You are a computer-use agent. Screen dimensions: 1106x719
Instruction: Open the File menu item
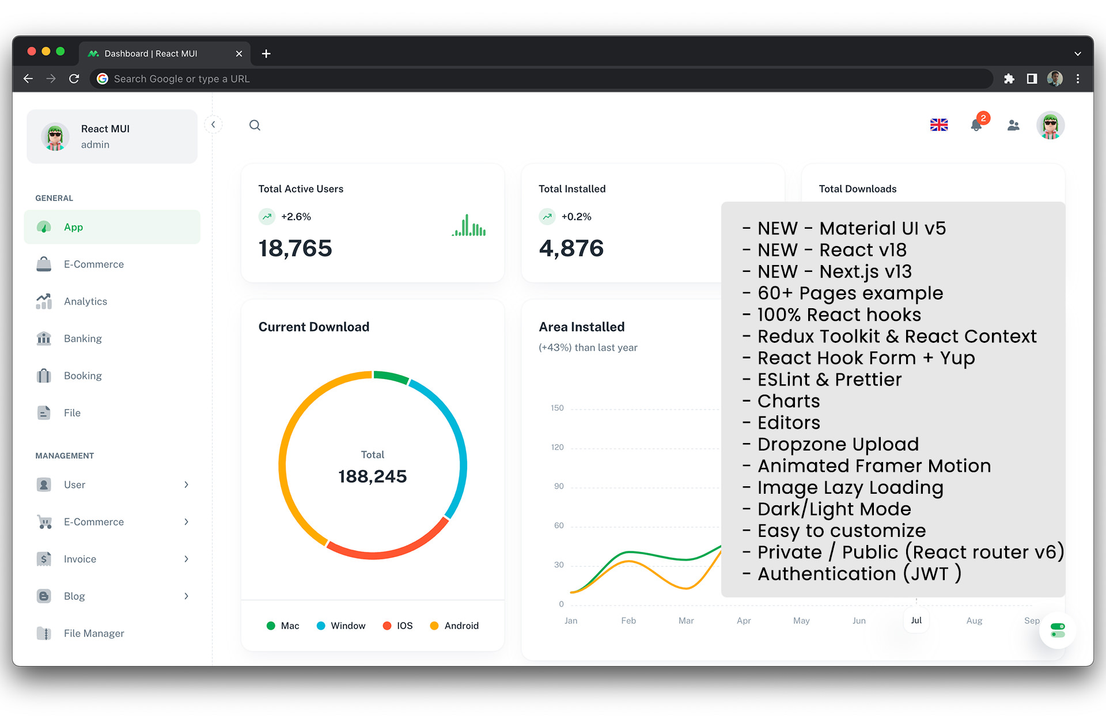click(x=112, y=413)
